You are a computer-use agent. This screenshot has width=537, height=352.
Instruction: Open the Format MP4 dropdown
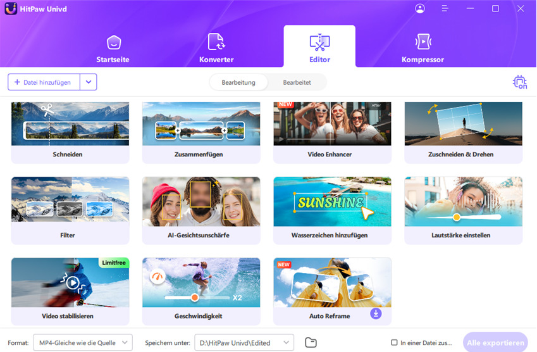click(82, 343)
